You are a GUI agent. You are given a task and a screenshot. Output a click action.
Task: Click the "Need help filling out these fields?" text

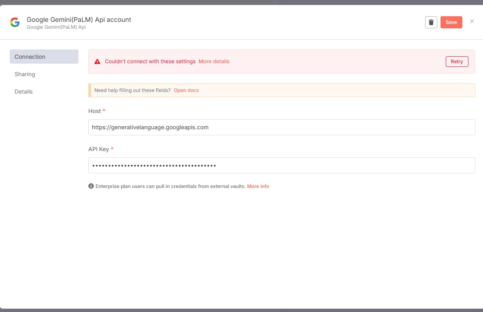(132, 90)
